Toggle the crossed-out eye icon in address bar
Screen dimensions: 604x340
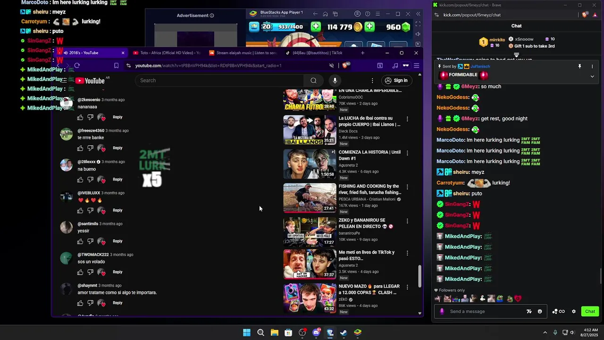331,66
